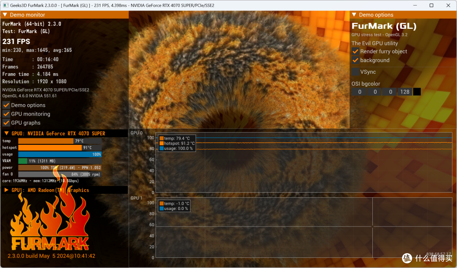Click The Evil GPU utility text
The height and width of the screenshot is (268, 457).
(x=374, y=43)
